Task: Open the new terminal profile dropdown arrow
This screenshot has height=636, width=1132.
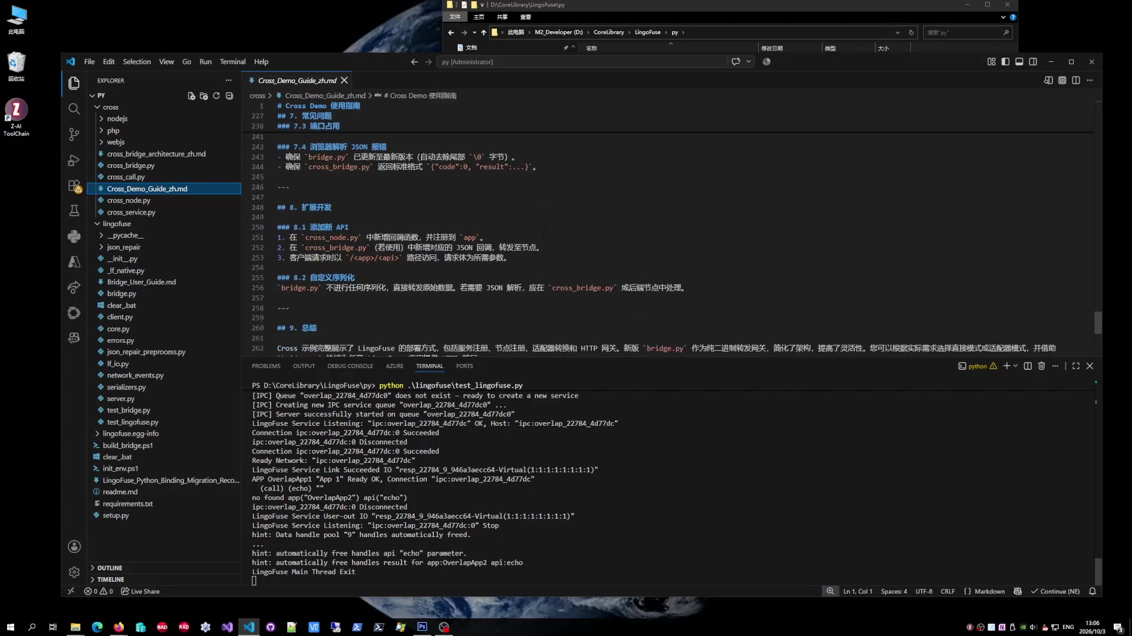Action: [x=1015, y=366]
